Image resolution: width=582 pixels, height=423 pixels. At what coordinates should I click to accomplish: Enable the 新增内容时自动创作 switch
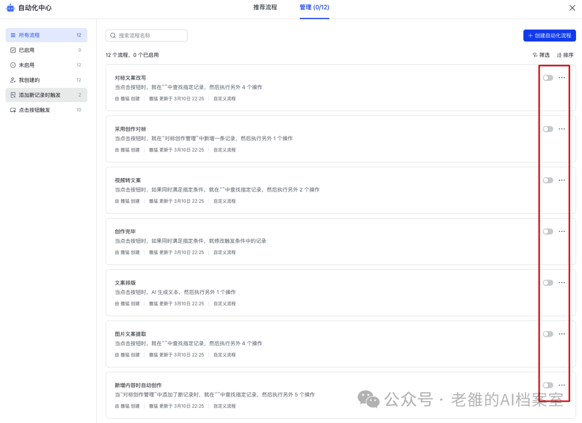[x=548, y=385]
